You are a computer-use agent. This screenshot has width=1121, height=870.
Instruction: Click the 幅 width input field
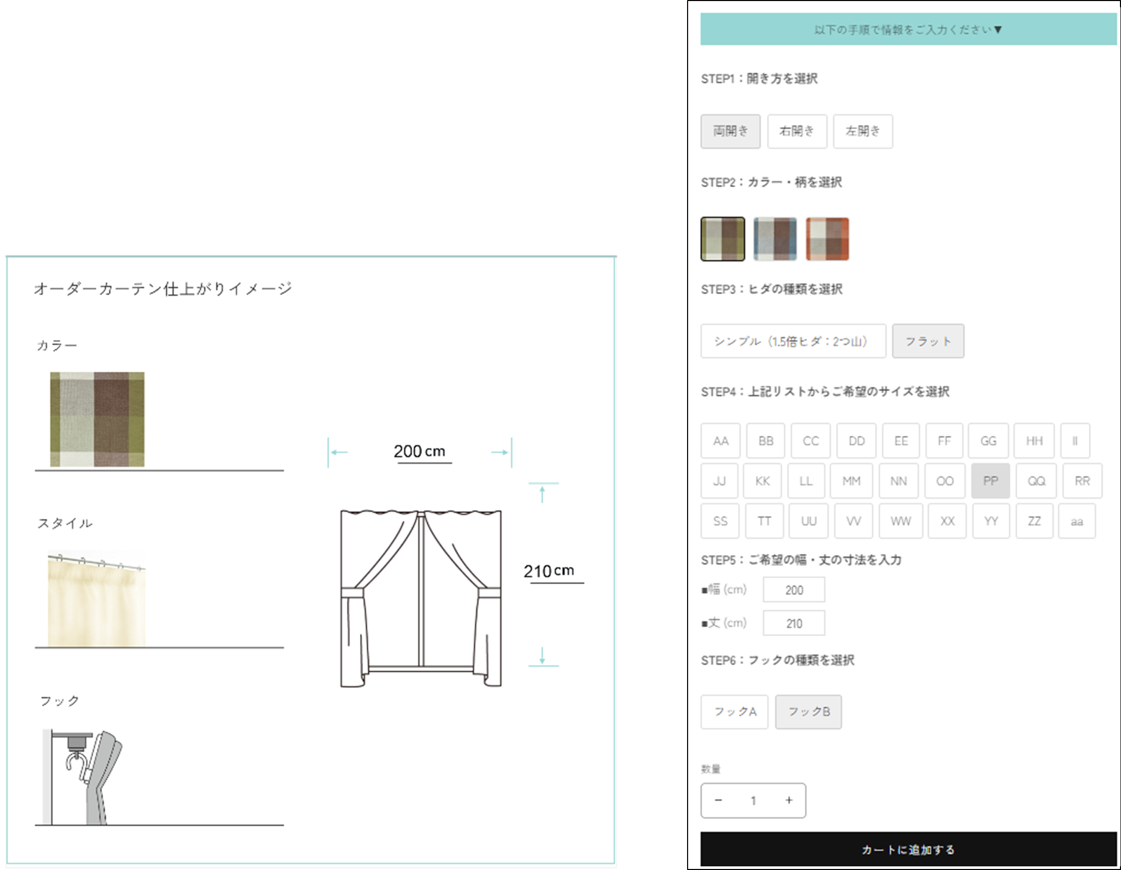pyautogui.click(x=794, y=590)
